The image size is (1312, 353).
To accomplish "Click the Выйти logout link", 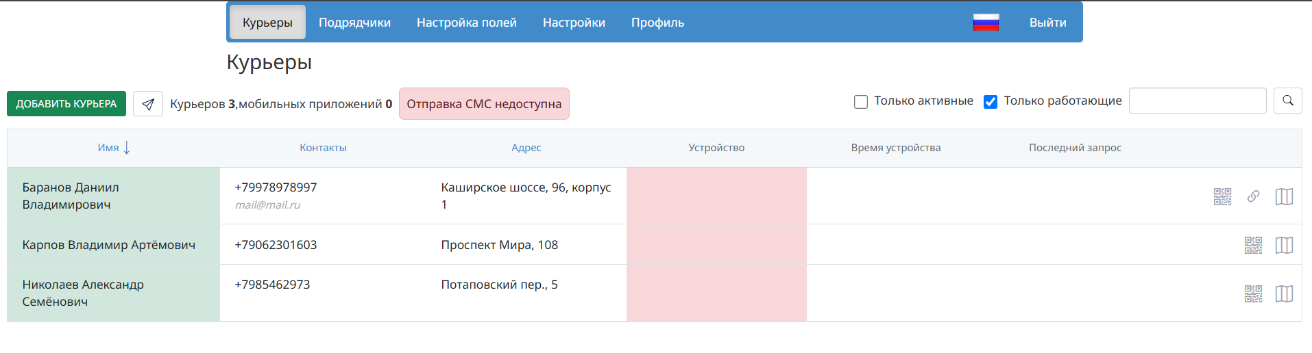I will (x=1047, y=23).
